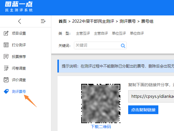This screenshot has width=174, height=131.
Task: Open 评价调查 in the sidebar
Action: (19, 80)
